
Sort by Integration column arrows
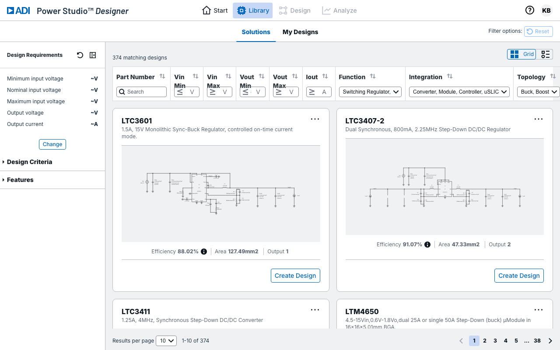coord(450,76)
